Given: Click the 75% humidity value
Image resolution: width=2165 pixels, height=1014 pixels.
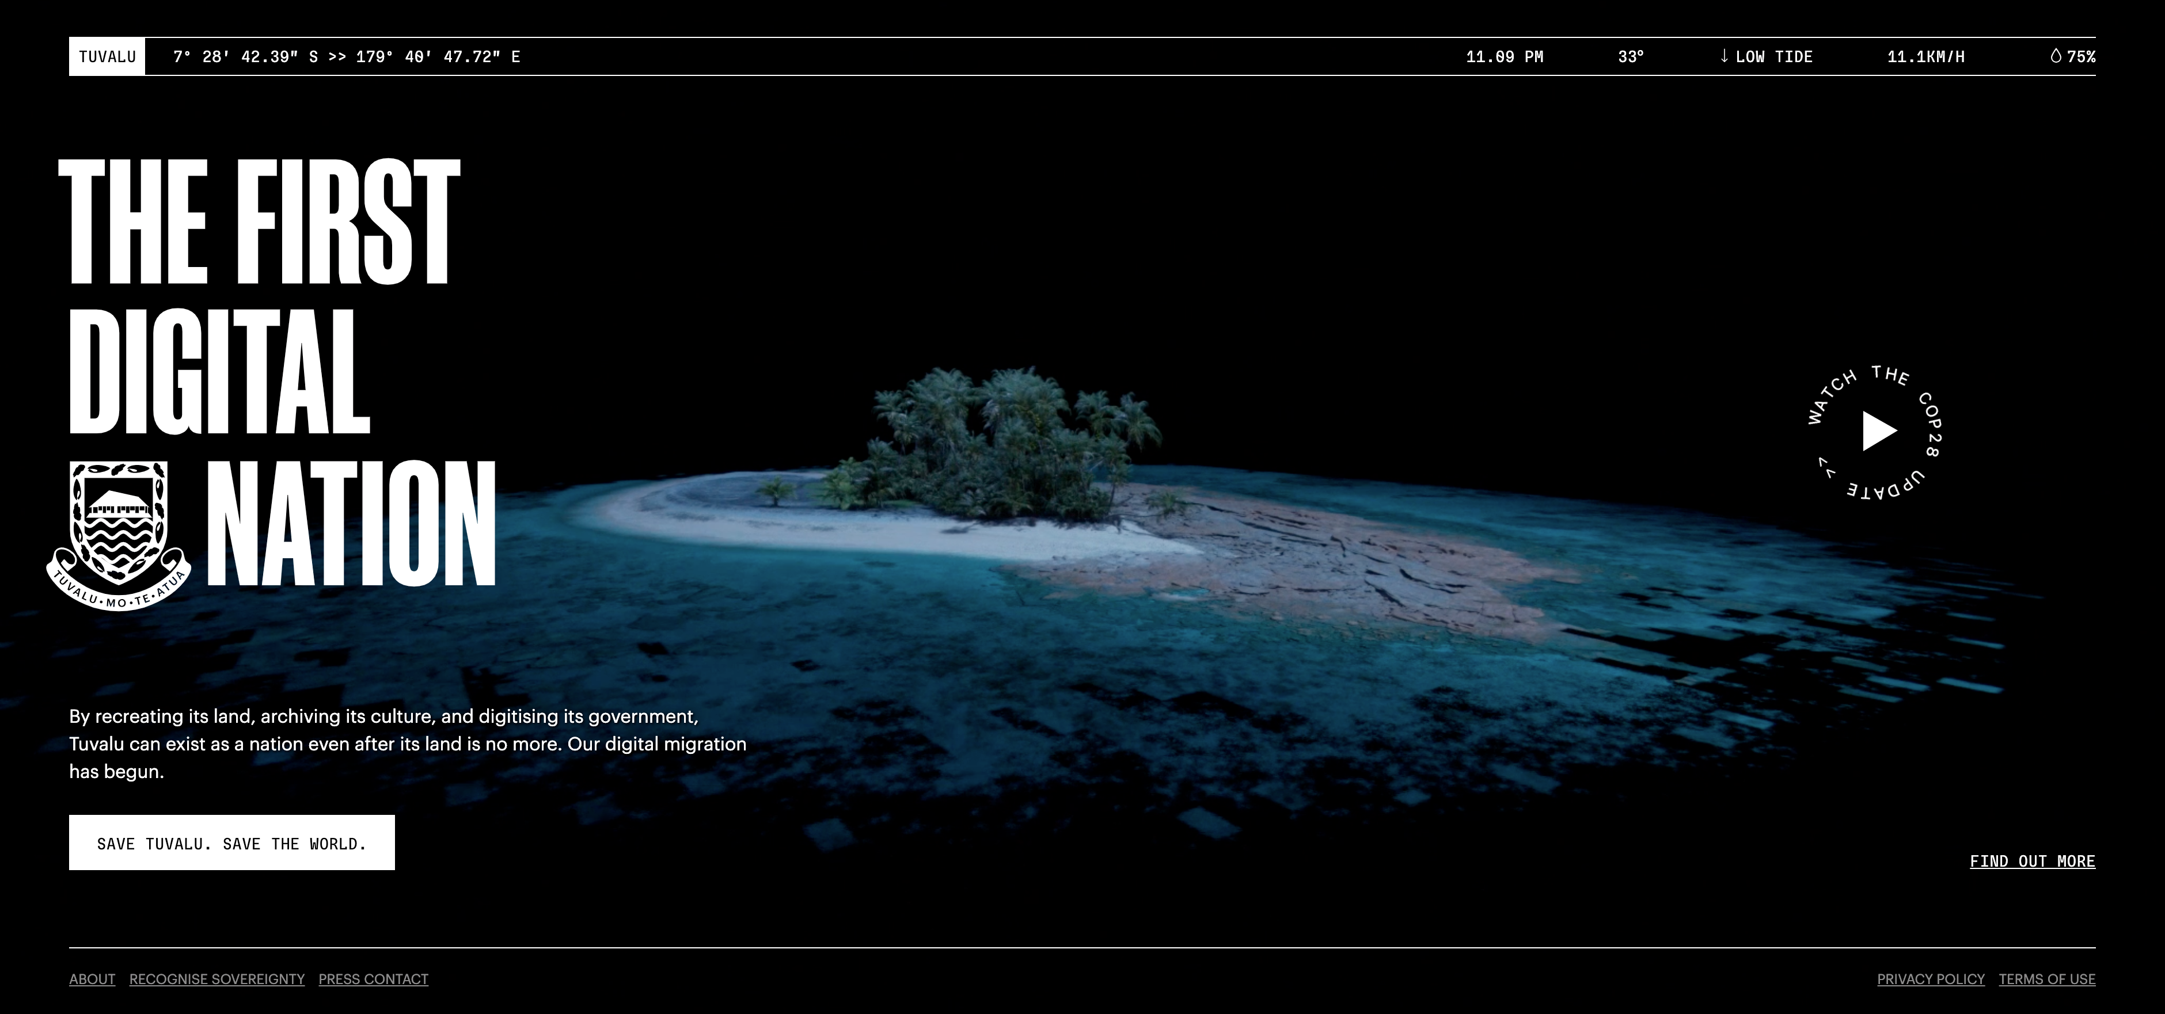Looking at the screenshot, I should [x=2081, y=56].
